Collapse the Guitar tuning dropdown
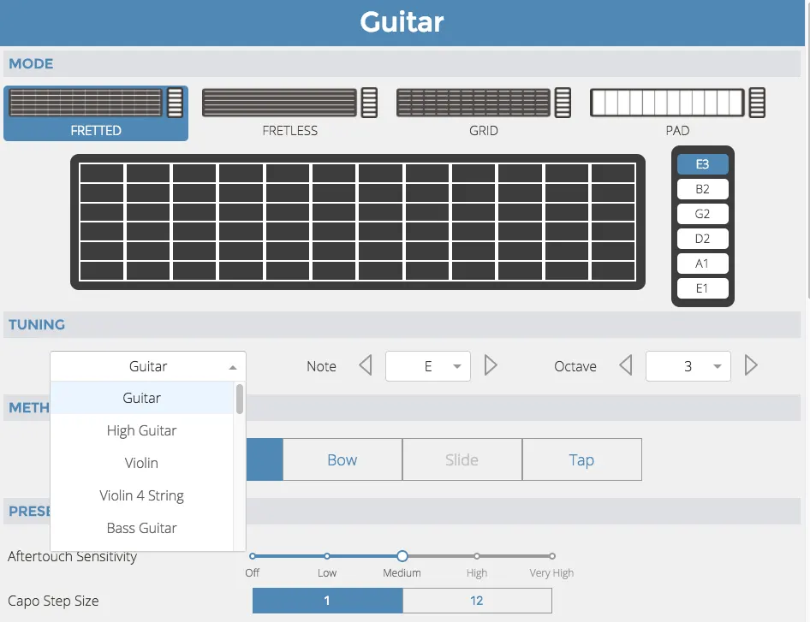The image size is (810, 622). [x=148, y=366]
